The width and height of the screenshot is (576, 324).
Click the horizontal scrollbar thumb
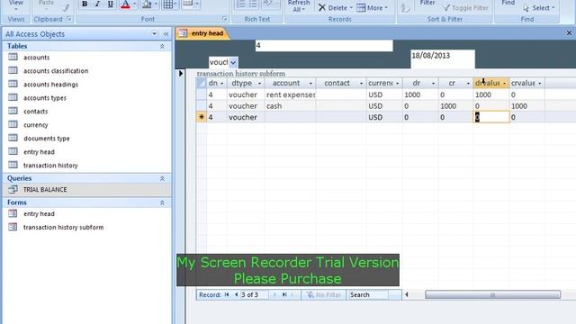click(492, 294)
